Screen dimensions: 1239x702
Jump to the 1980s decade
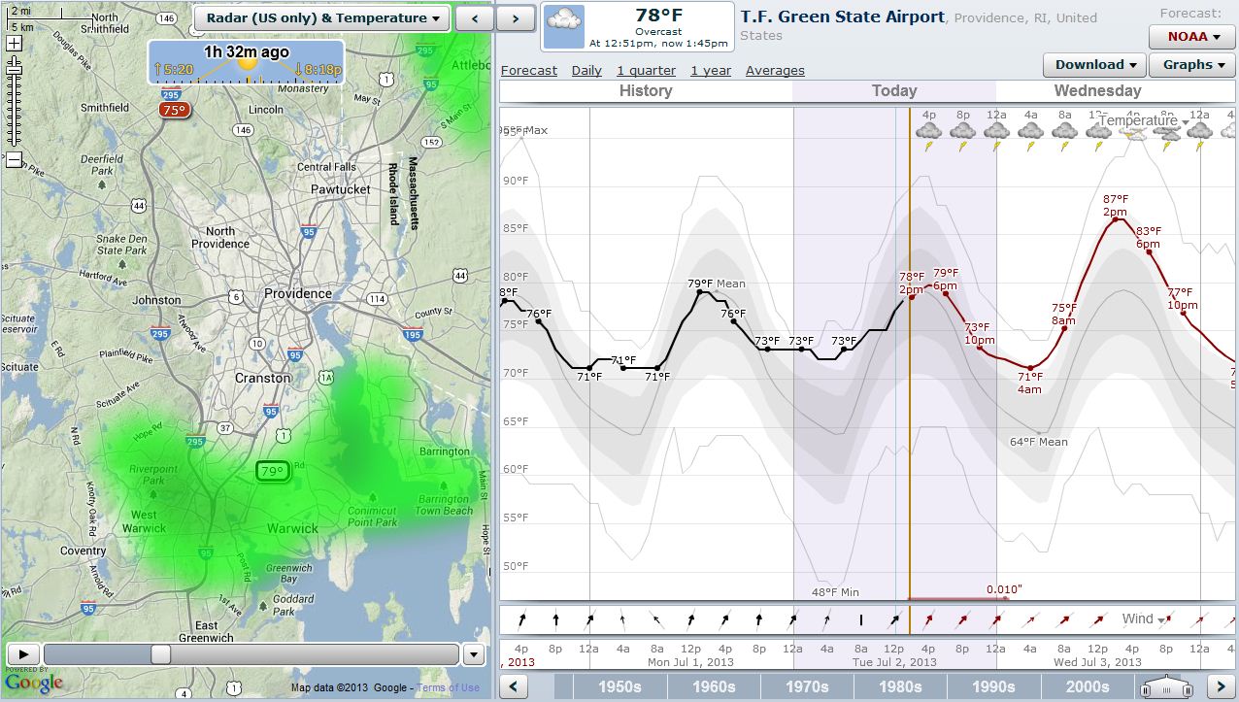tap(900, 686)
